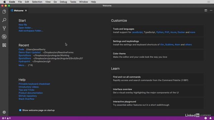Open the Search view in the activity bar

[4, 20]
